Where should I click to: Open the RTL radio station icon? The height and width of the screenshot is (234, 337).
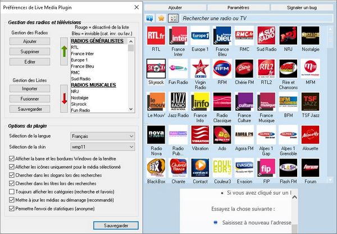click(156, 35)
